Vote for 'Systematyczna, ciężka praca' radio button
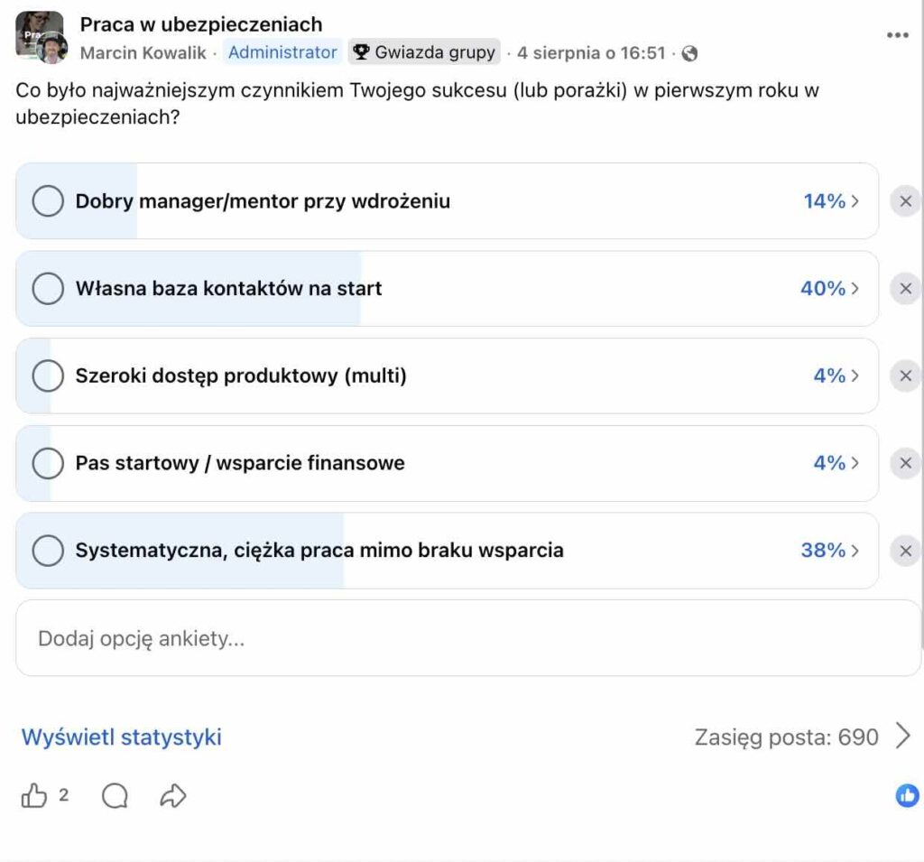The image size is (924, 862). [49, 550]
